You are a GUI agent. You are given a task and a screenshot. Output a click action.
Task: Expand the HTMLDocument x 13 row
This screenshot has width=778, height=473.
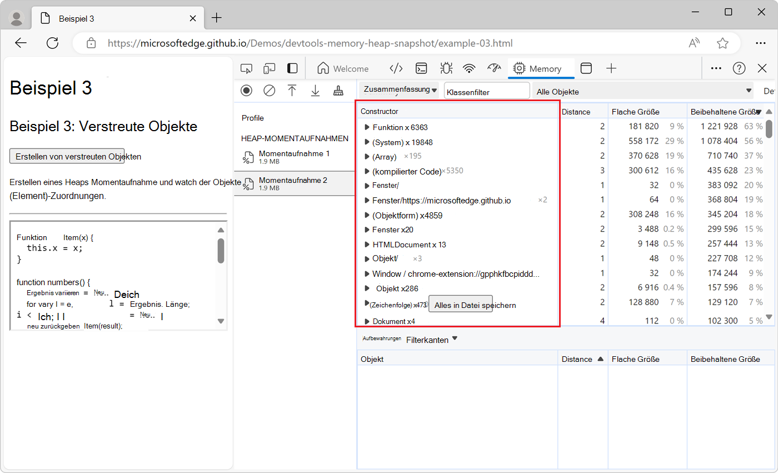(x=367, y=244)
